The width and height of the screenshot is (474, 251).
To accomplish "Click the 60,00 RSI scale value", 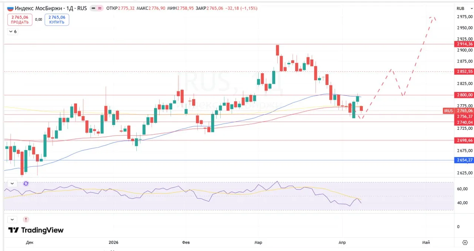I will pos(462,189).
